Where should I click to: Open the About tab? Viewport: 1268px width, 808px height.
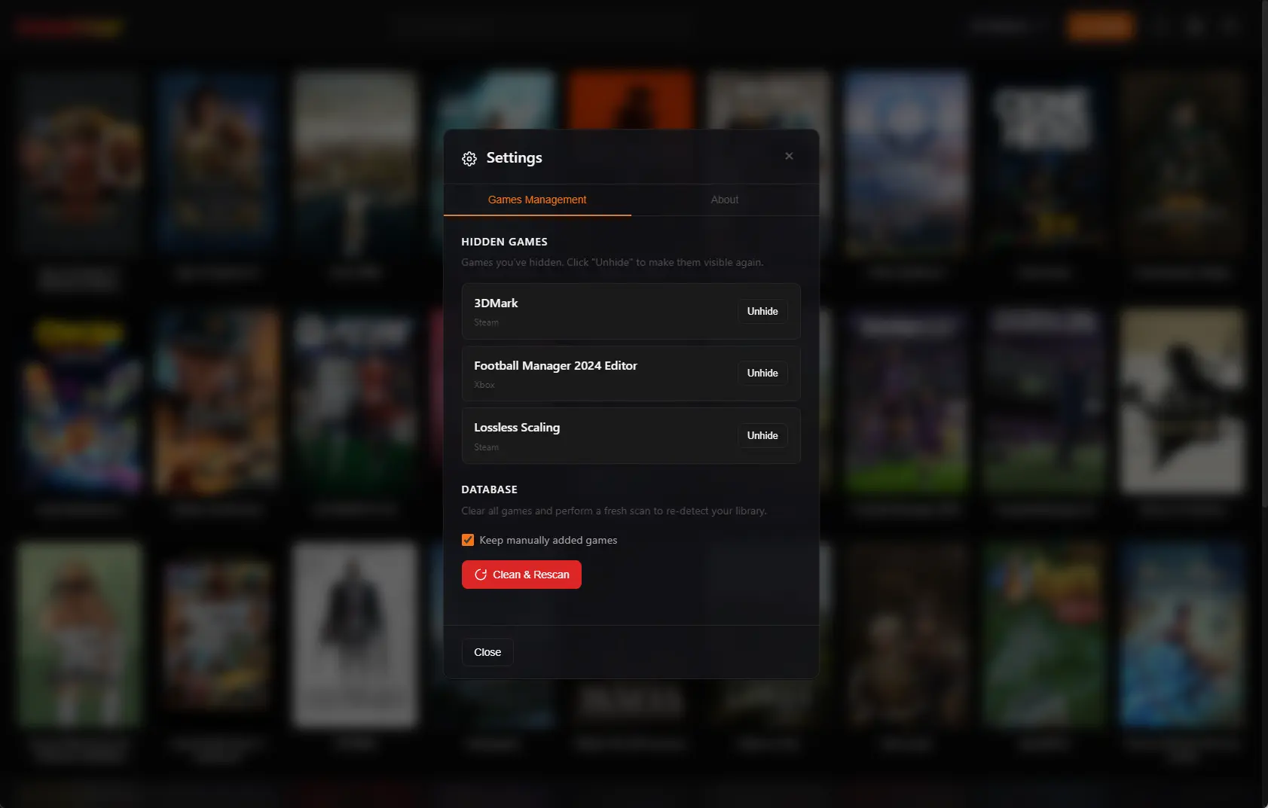(x=725, y=200)
